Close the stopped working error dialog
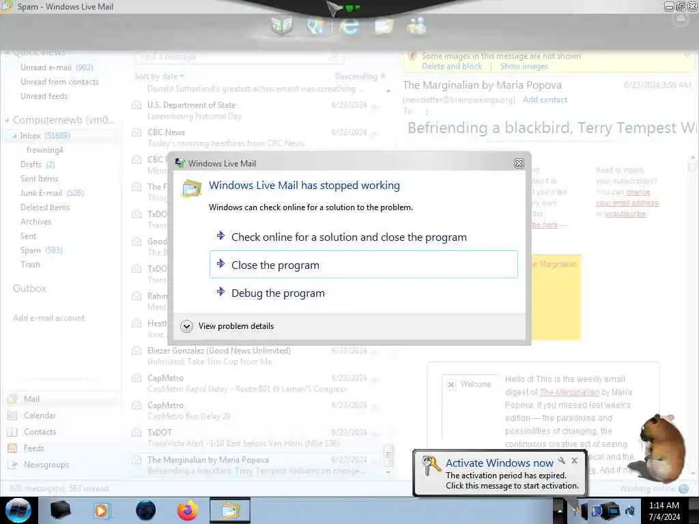The height and width of the screenshot is (524, 699). tap(519, 164)
